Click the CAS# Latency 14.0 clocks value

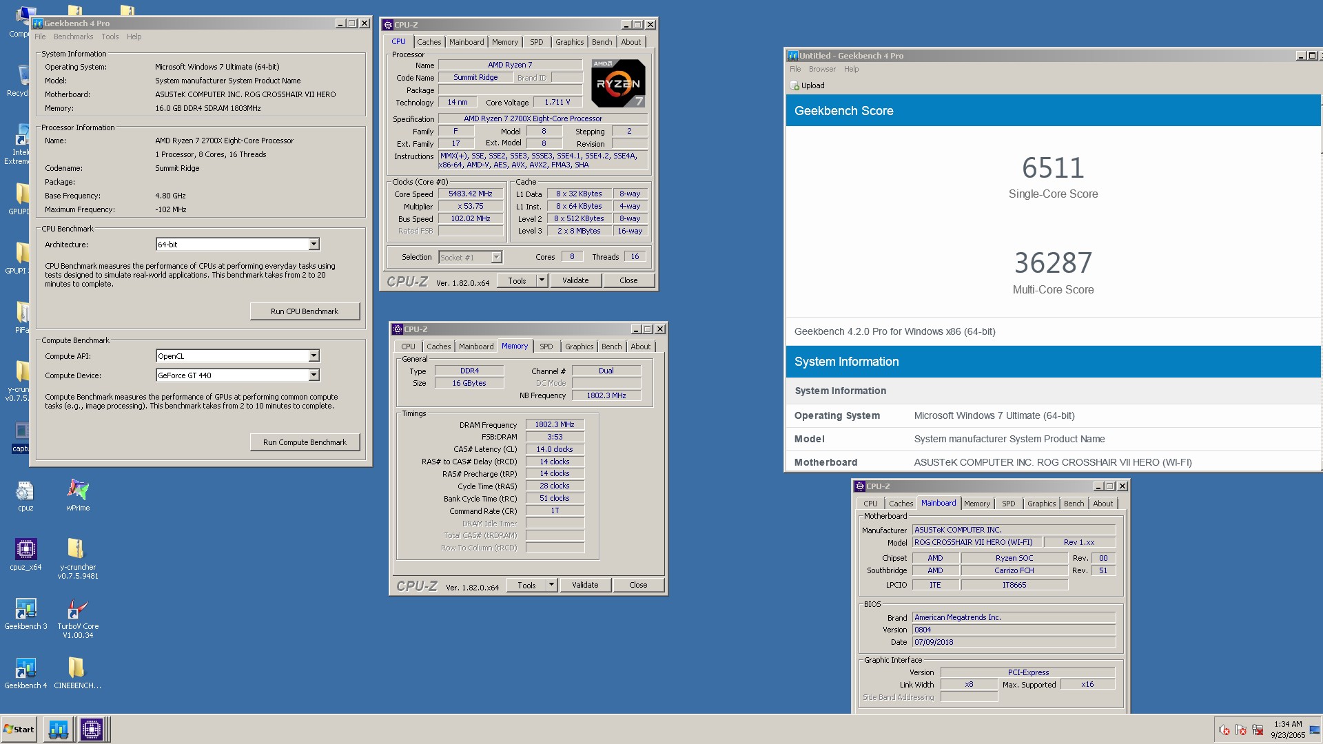pos(555,450)
